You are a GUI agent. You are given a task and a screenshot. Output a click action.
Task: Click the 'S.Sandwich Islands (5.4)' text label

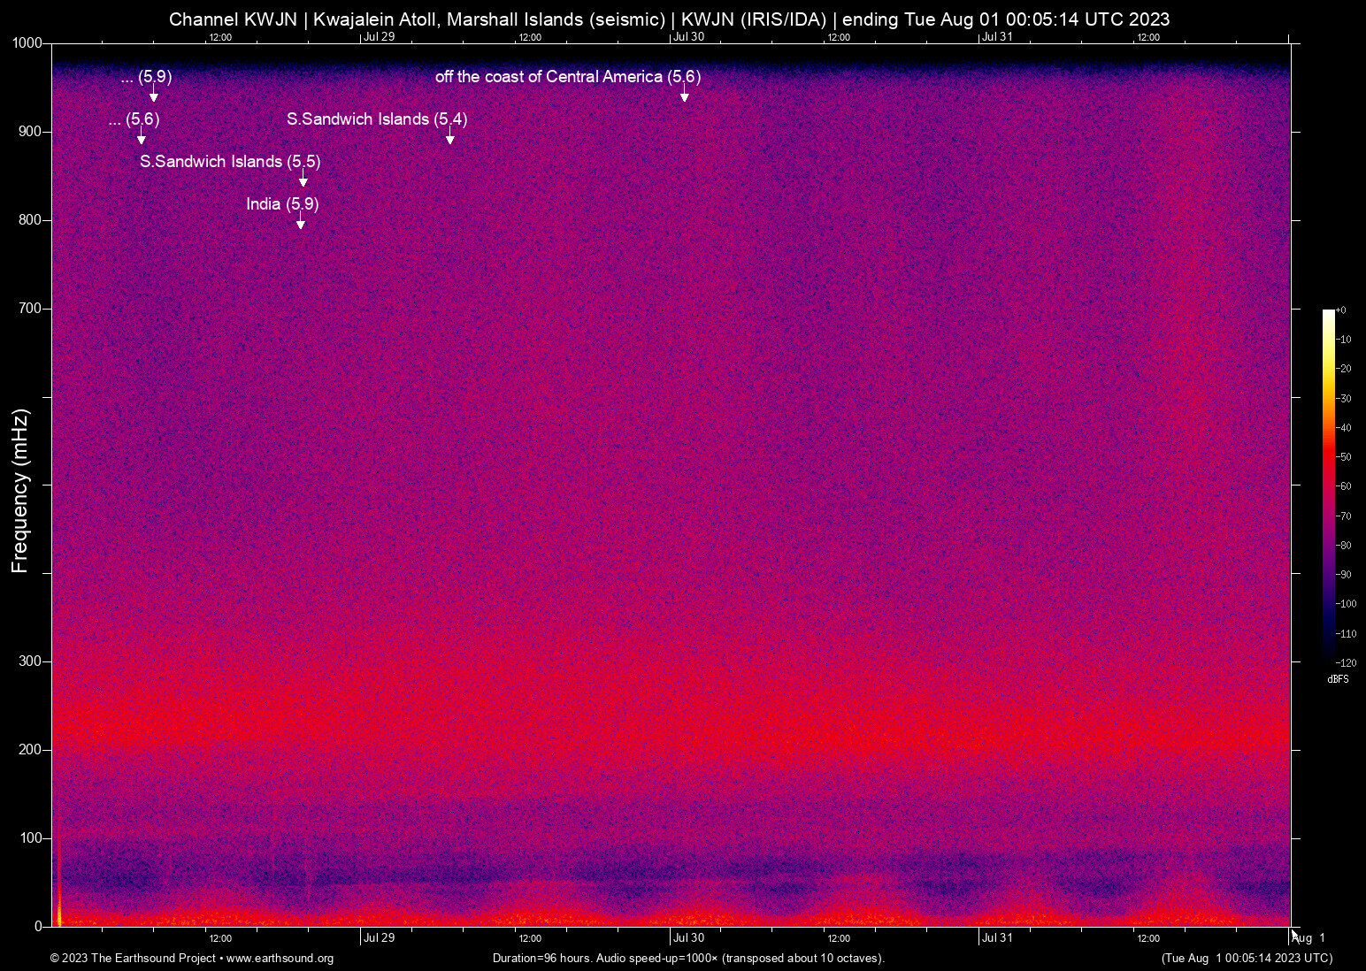pos(377,119)
